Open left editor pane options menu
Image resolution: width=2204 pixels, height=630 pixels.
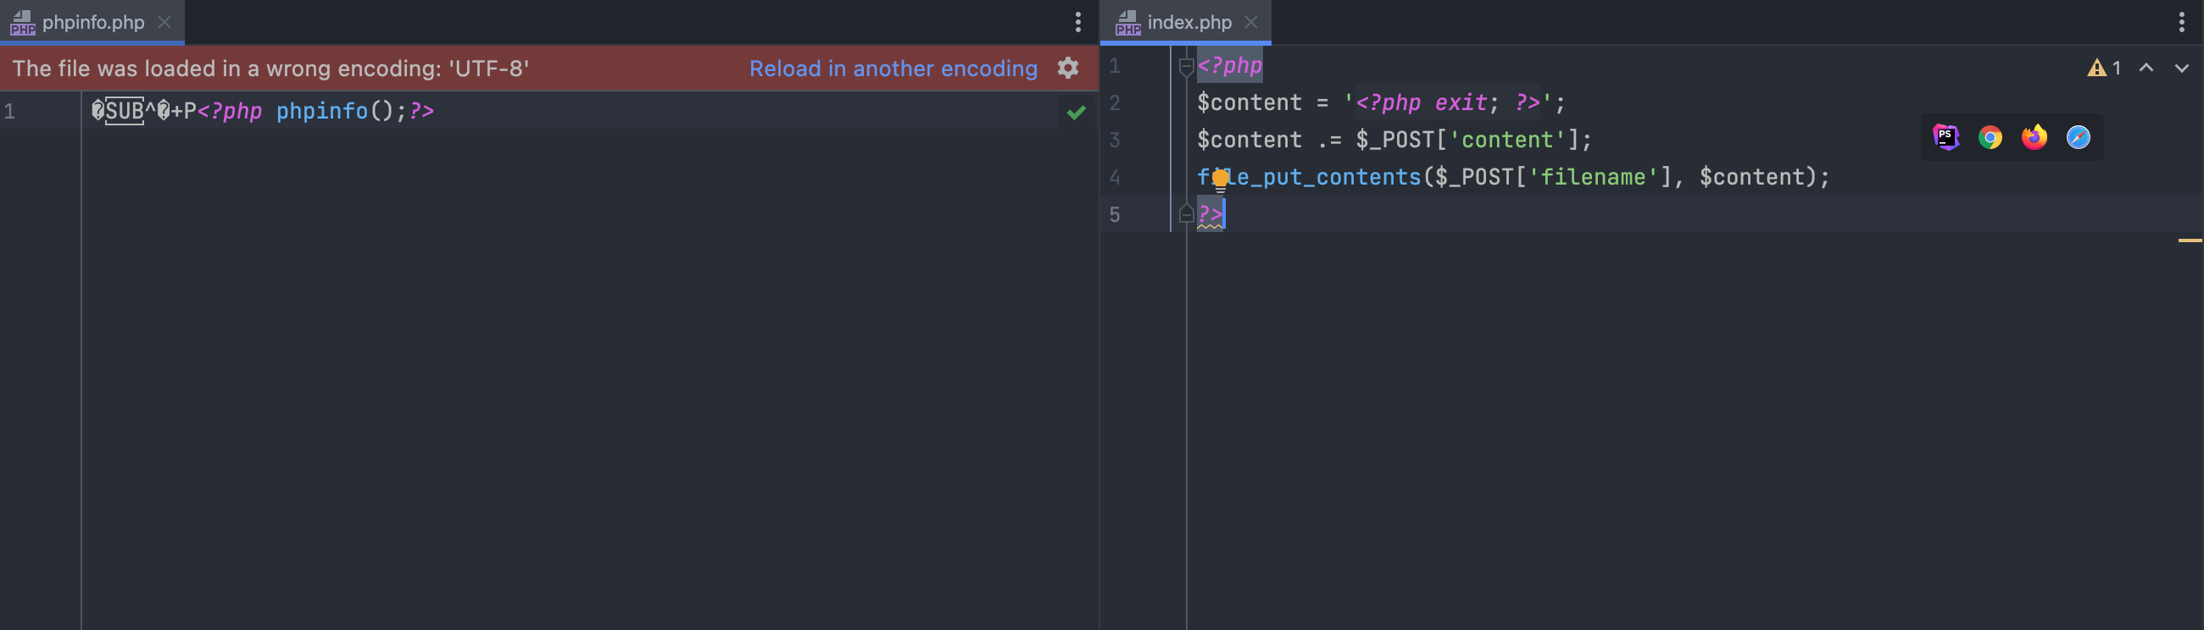point(1077,22)
